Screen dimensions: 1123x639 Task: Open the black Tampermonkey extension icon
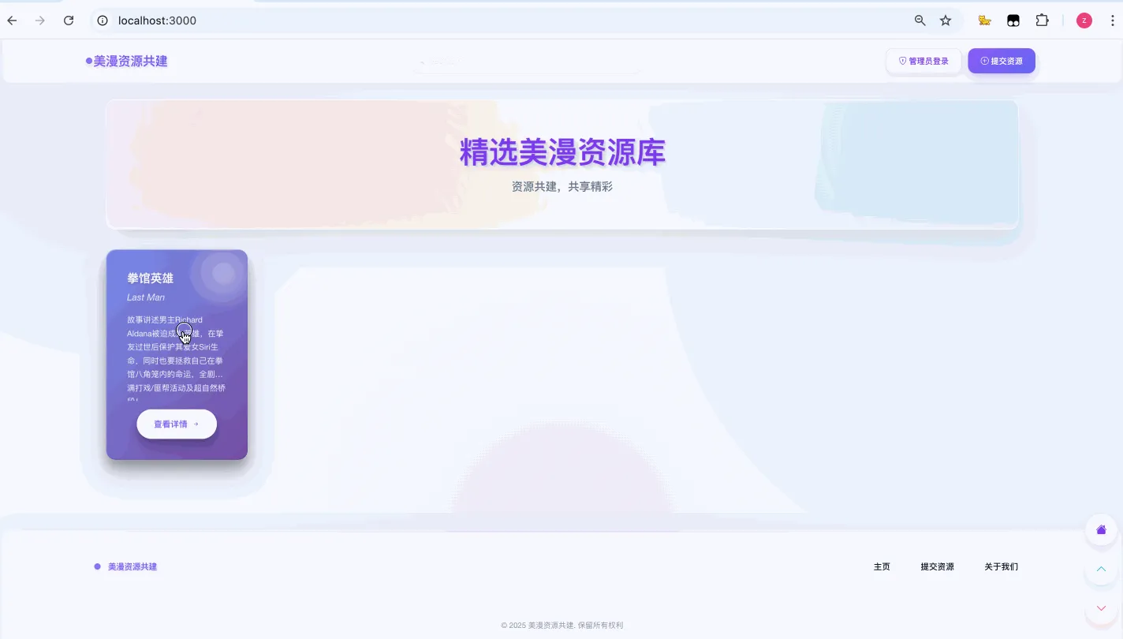pos(1013,21)
